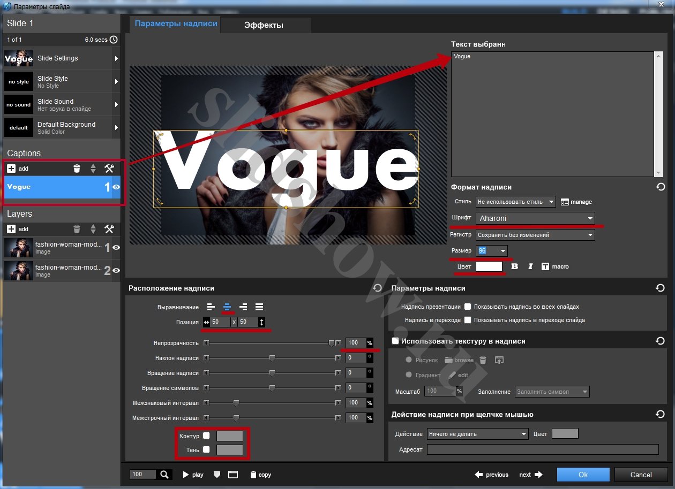Add a new layer with plus icon

coord(11,229)
